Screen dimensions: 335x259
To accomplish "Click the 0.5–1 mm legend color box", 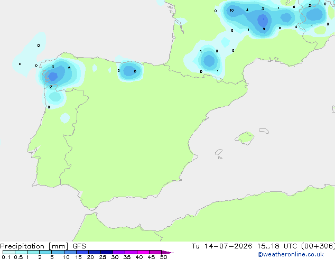I will tap(21, 252).
